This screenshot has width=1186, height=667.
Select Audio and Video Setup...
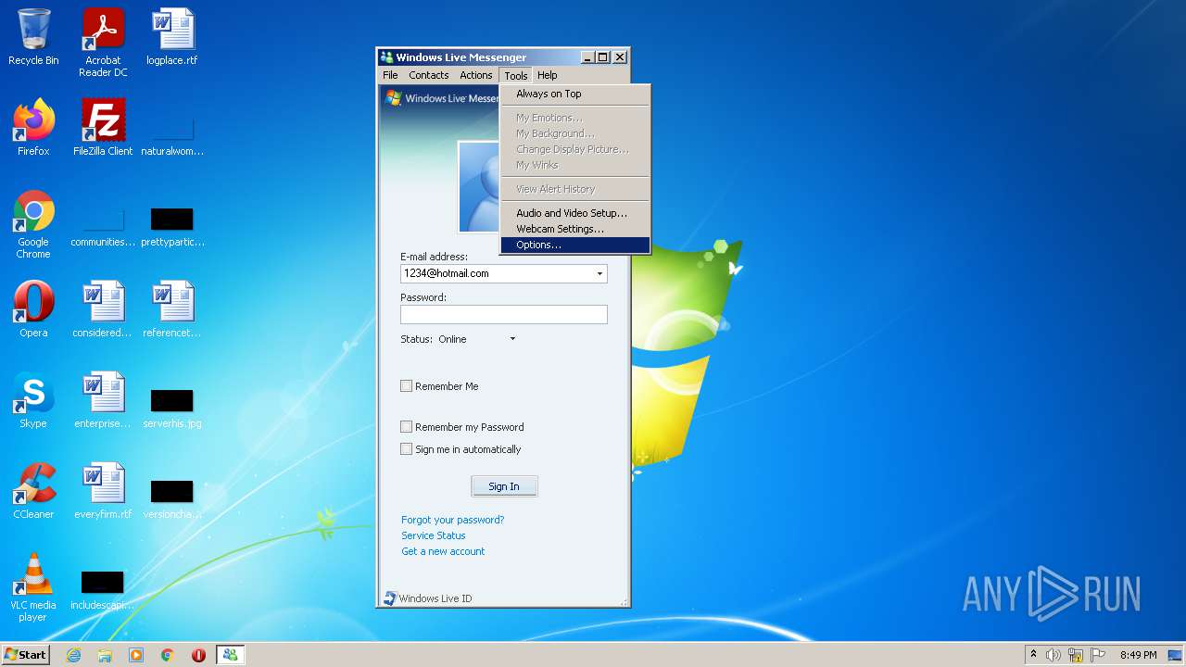click(x=575, y=213)
